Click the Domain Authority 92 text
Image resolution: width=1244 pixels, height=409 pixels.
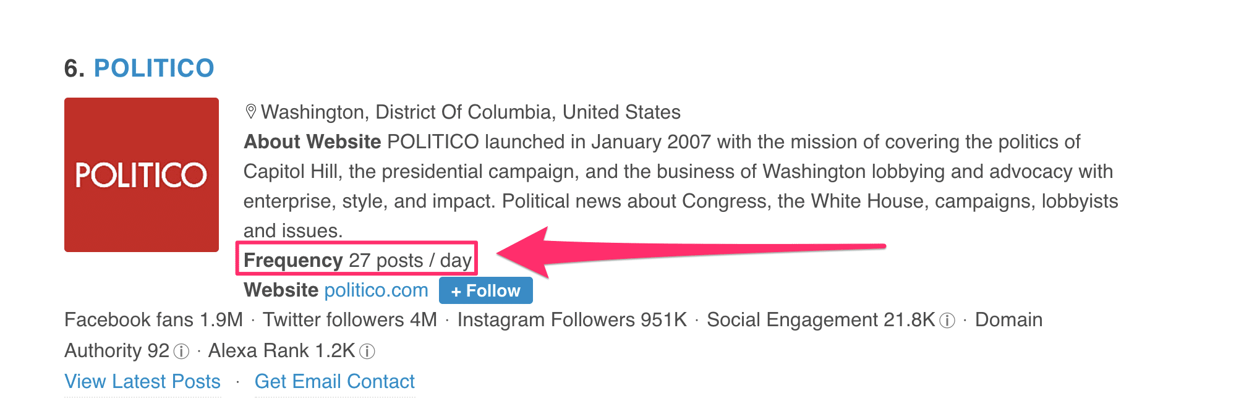(117, 351)
